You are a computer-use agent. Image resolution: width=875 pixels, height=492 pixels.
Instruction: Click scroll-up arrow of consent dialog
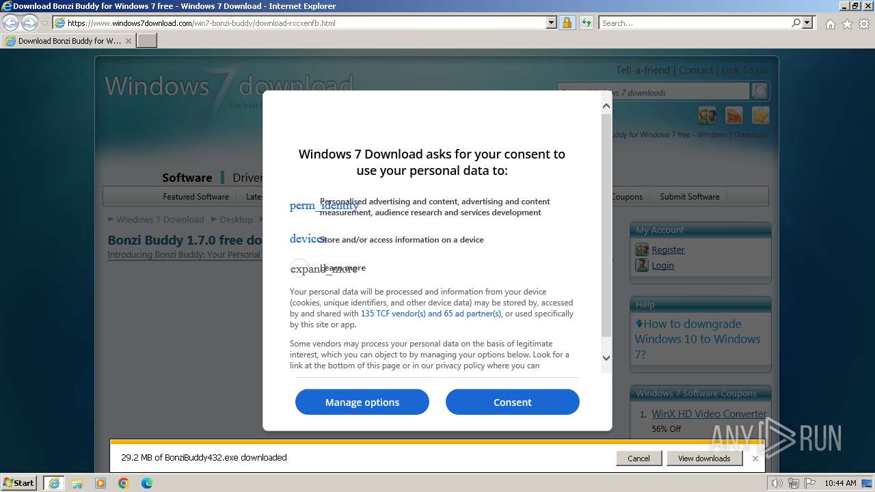tap(606, 106)
